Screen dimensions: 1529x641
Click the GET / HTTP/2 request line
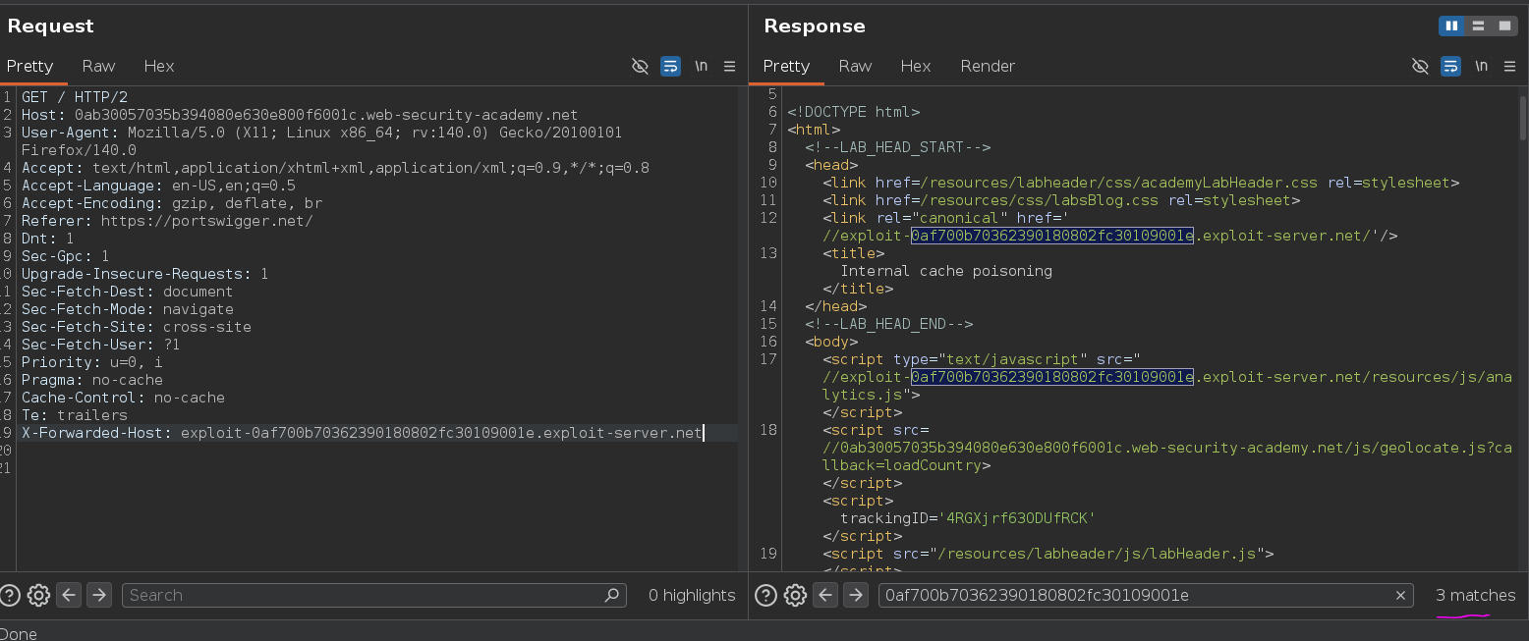[x=75, y=97]
